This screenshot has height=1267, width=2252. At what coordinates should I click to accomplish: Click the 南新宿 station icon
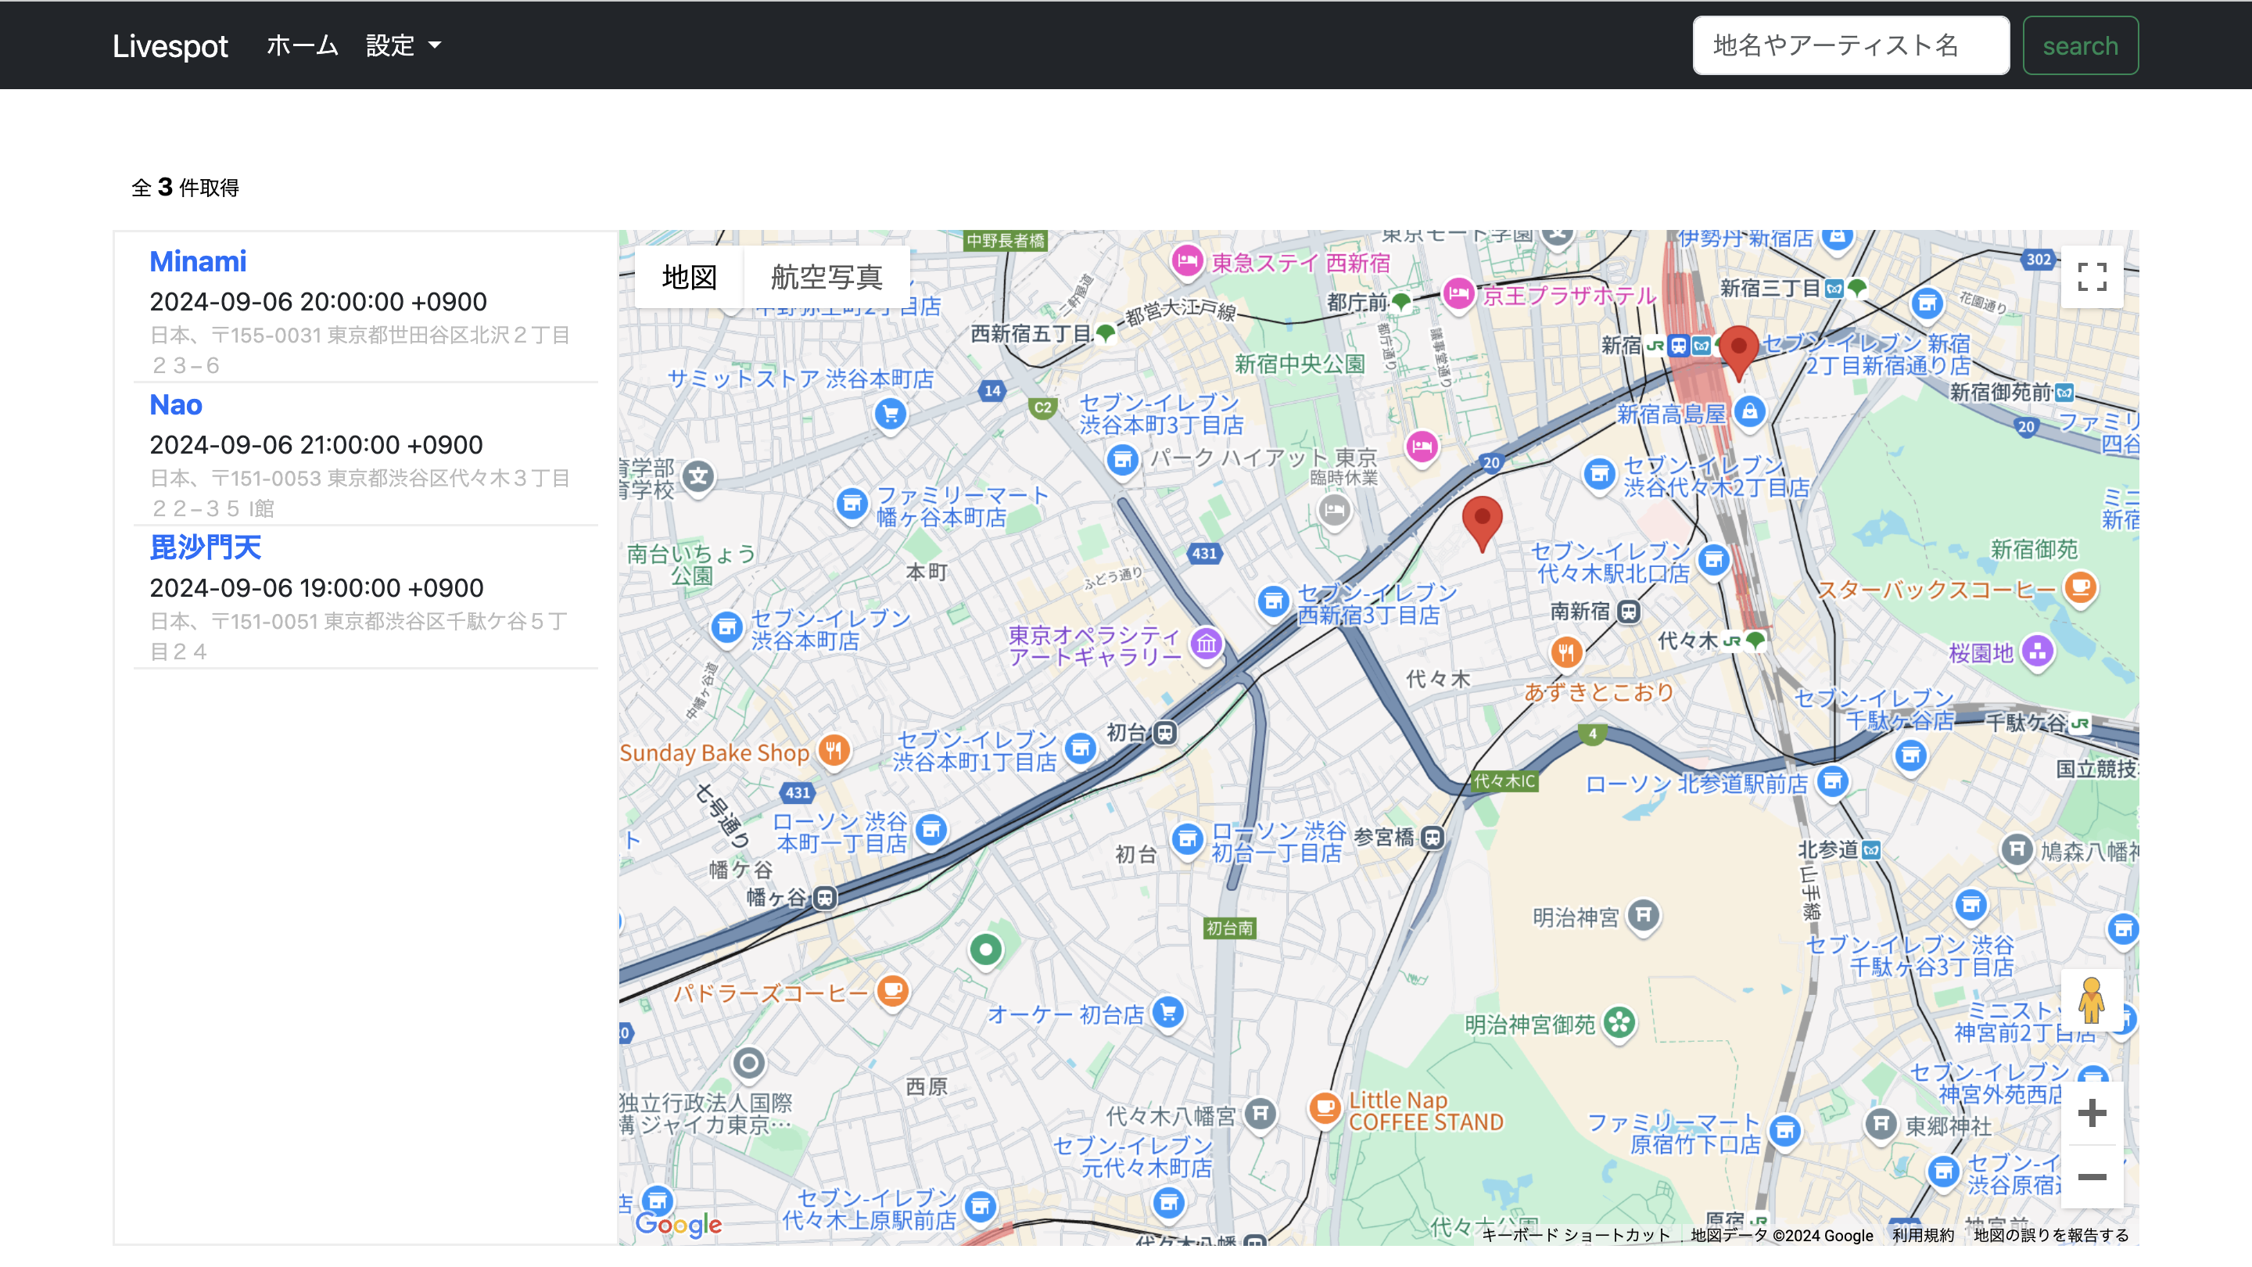coord(1628,611)
